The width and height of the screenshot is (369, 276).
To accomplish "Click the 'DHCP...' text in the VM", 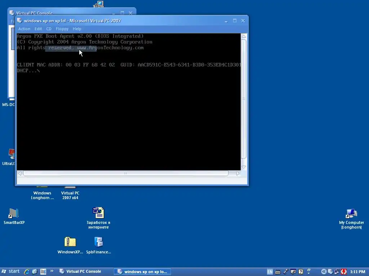I will tap(28, 71).
